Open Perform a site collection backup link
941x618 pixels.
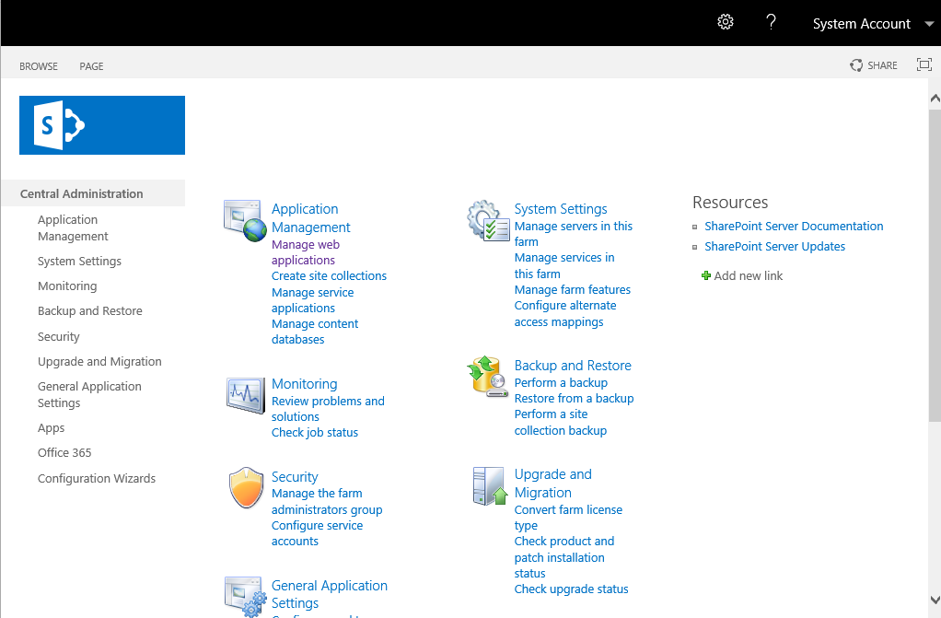561,422
